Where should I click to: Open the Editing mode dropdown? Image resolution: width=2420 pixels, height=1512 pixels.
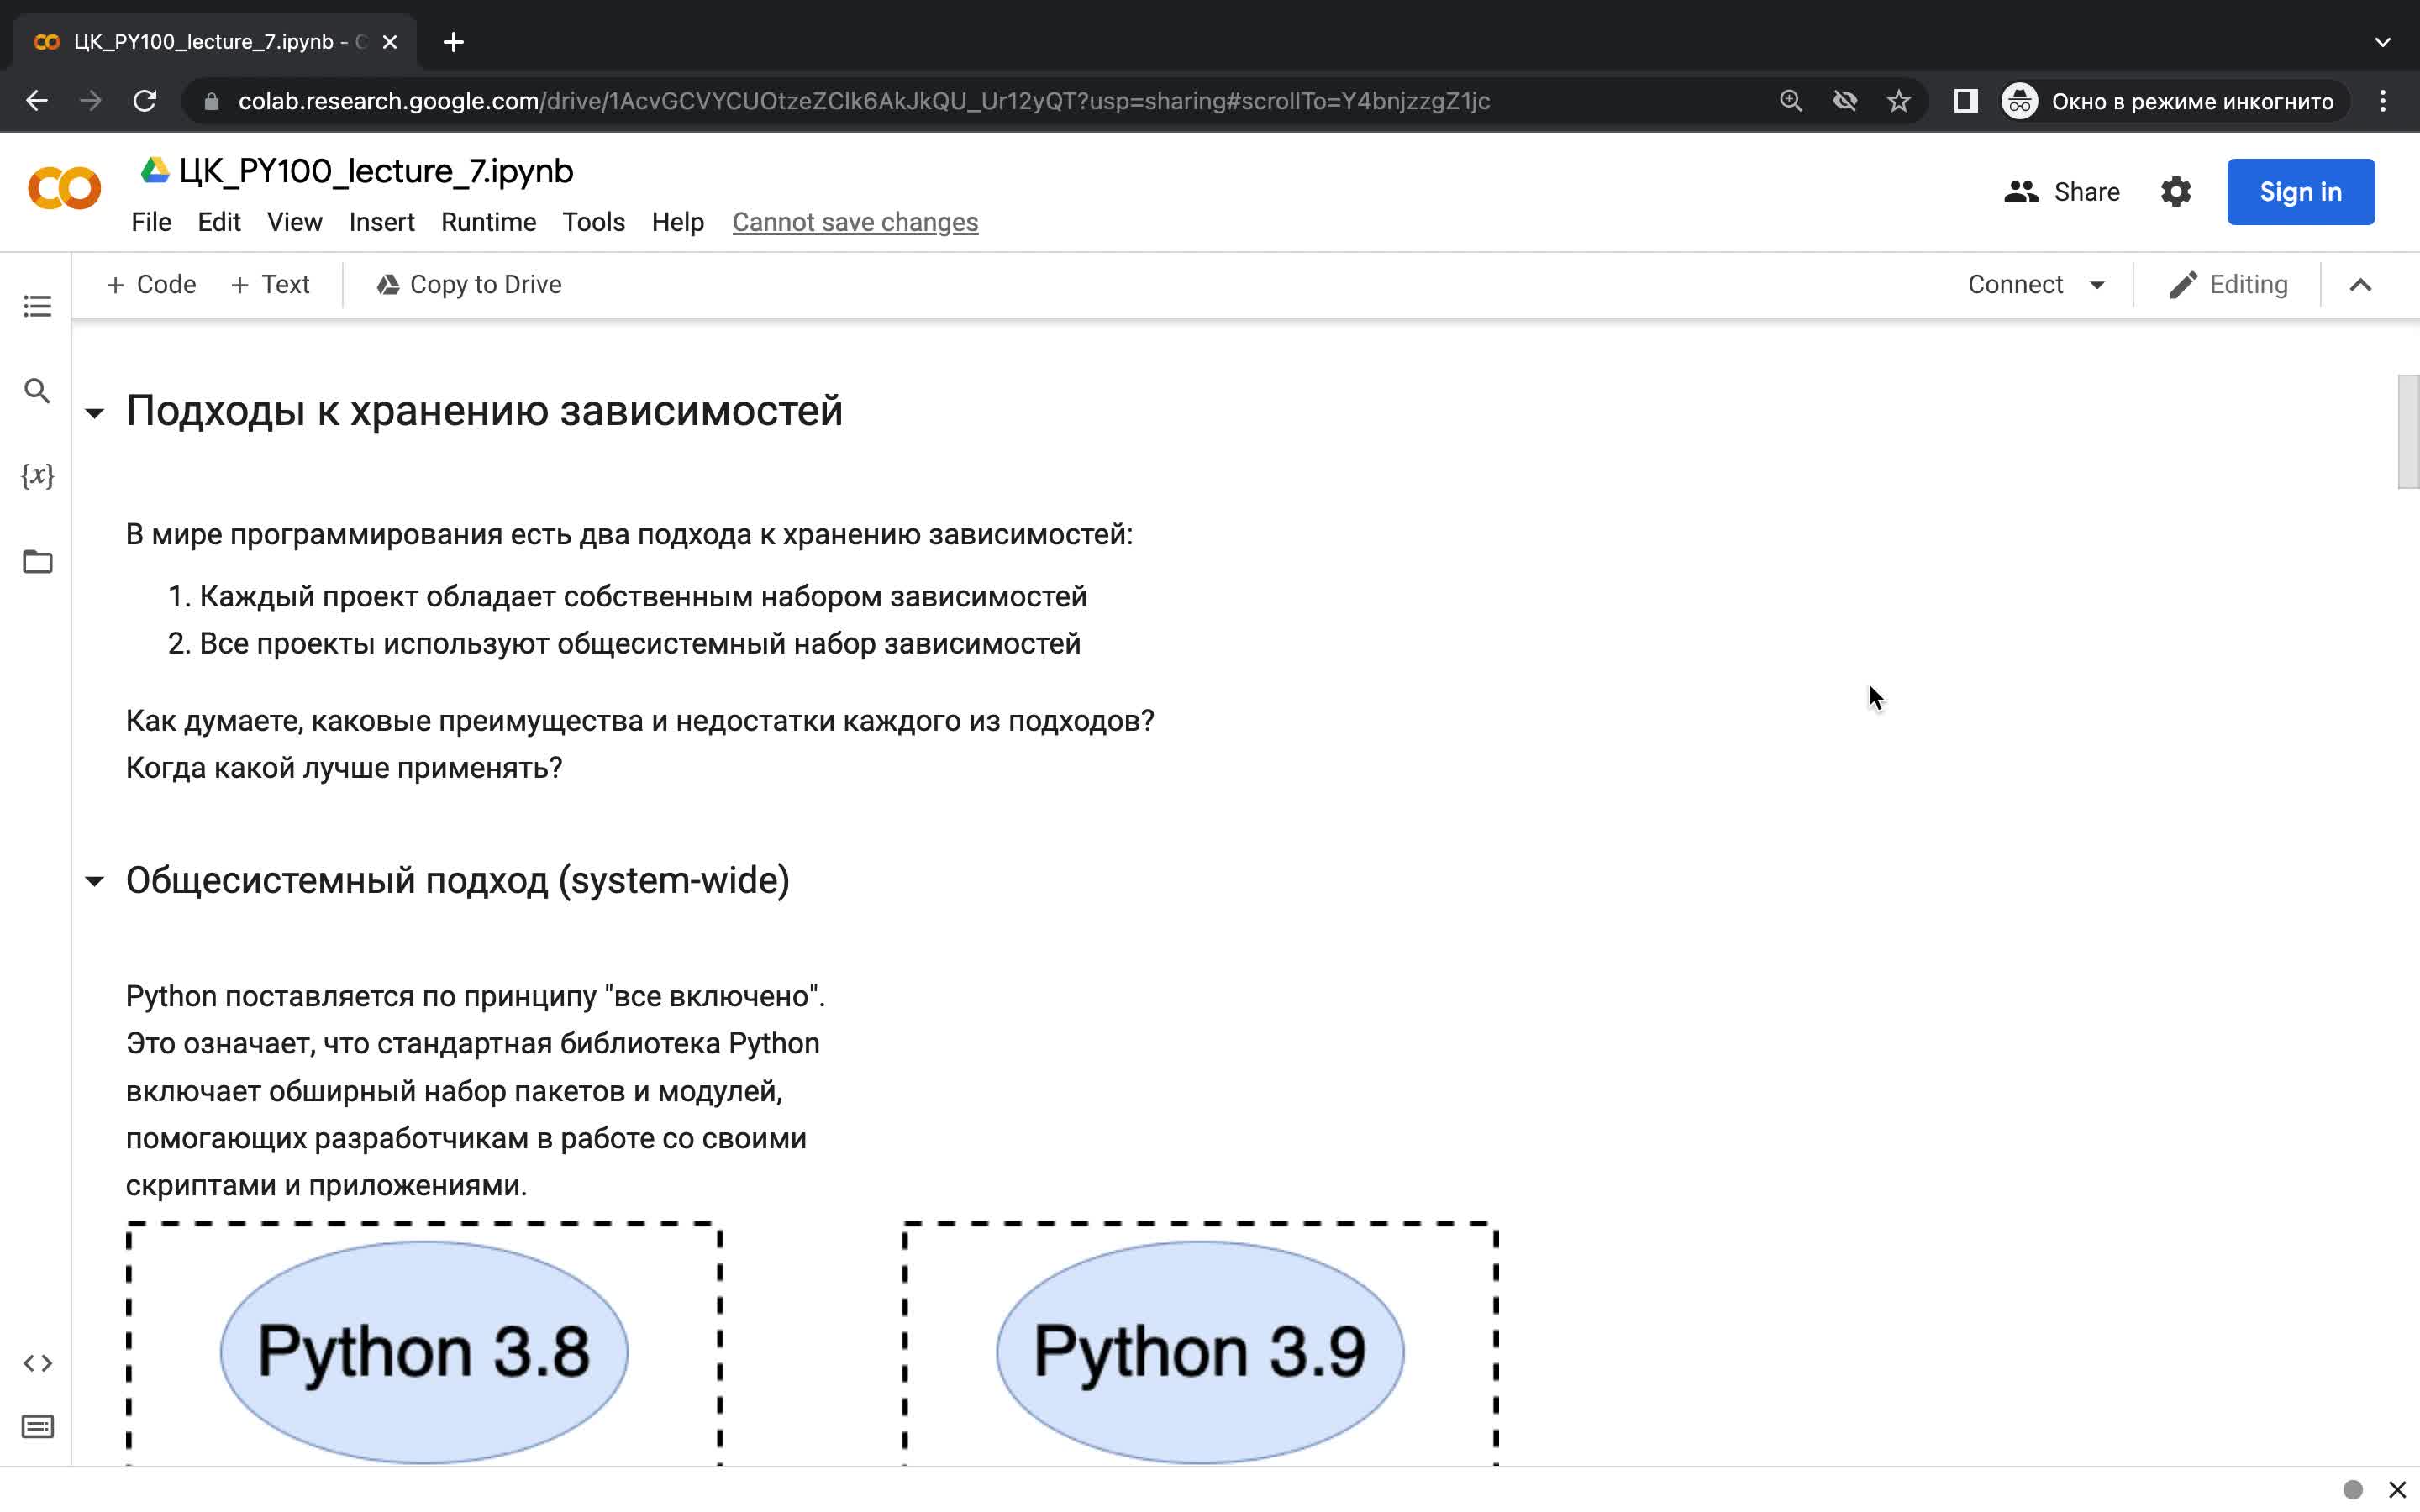click(x=2228, y=285)
